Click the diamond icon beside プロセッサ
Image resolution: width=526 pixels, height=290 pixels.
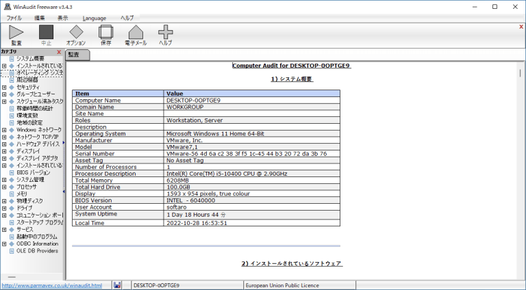point(12,187)
